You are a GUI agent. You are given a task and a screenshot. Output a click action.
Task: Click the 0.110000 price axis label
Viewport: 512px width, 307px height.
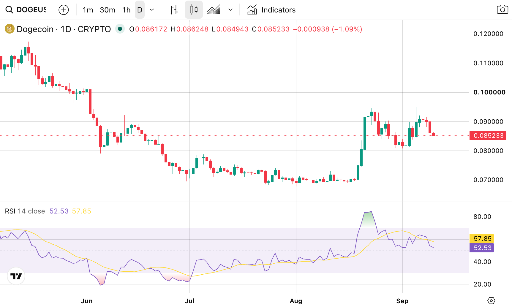point(488,63)
